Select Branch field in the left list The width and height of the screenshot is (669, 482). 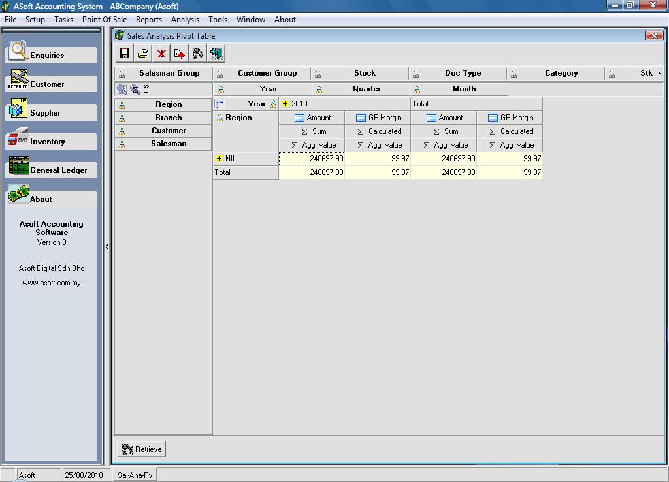[163, 118]
